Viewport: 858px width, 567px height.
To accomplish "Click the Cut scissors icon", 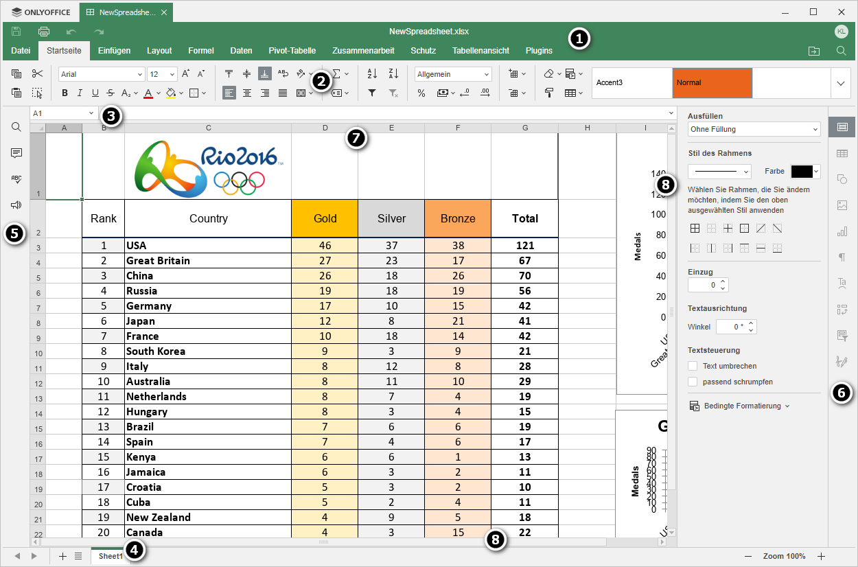I will click(37, 74).
